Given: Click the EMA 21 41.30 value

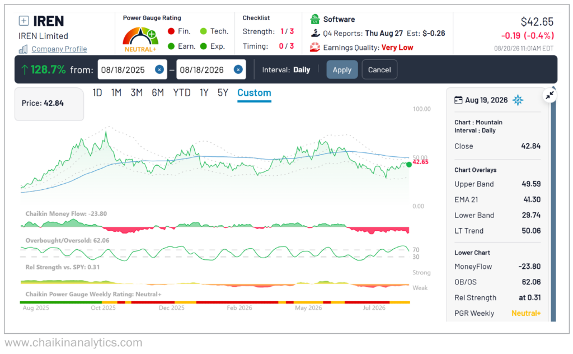Looking at the screenshot, I should pyautogui.click(x=532, y=199).
